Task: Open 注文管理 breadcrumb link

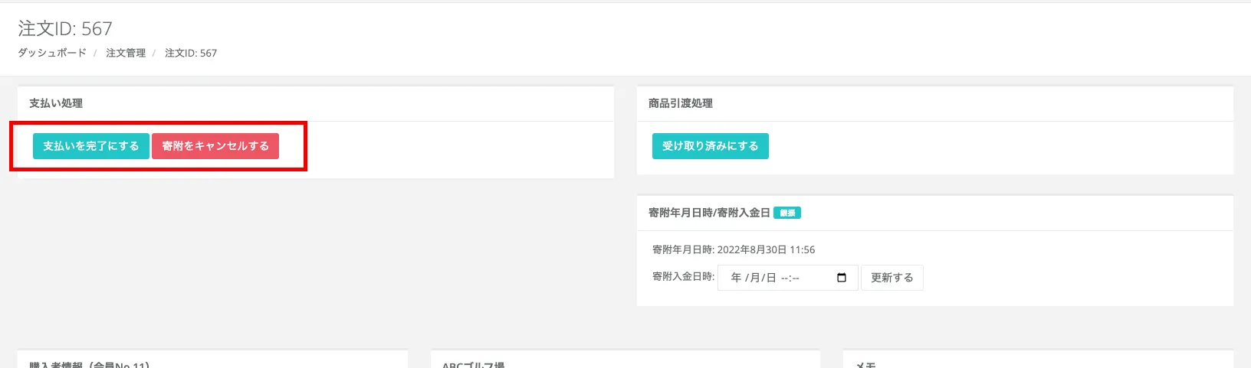Action: point(126,53)
